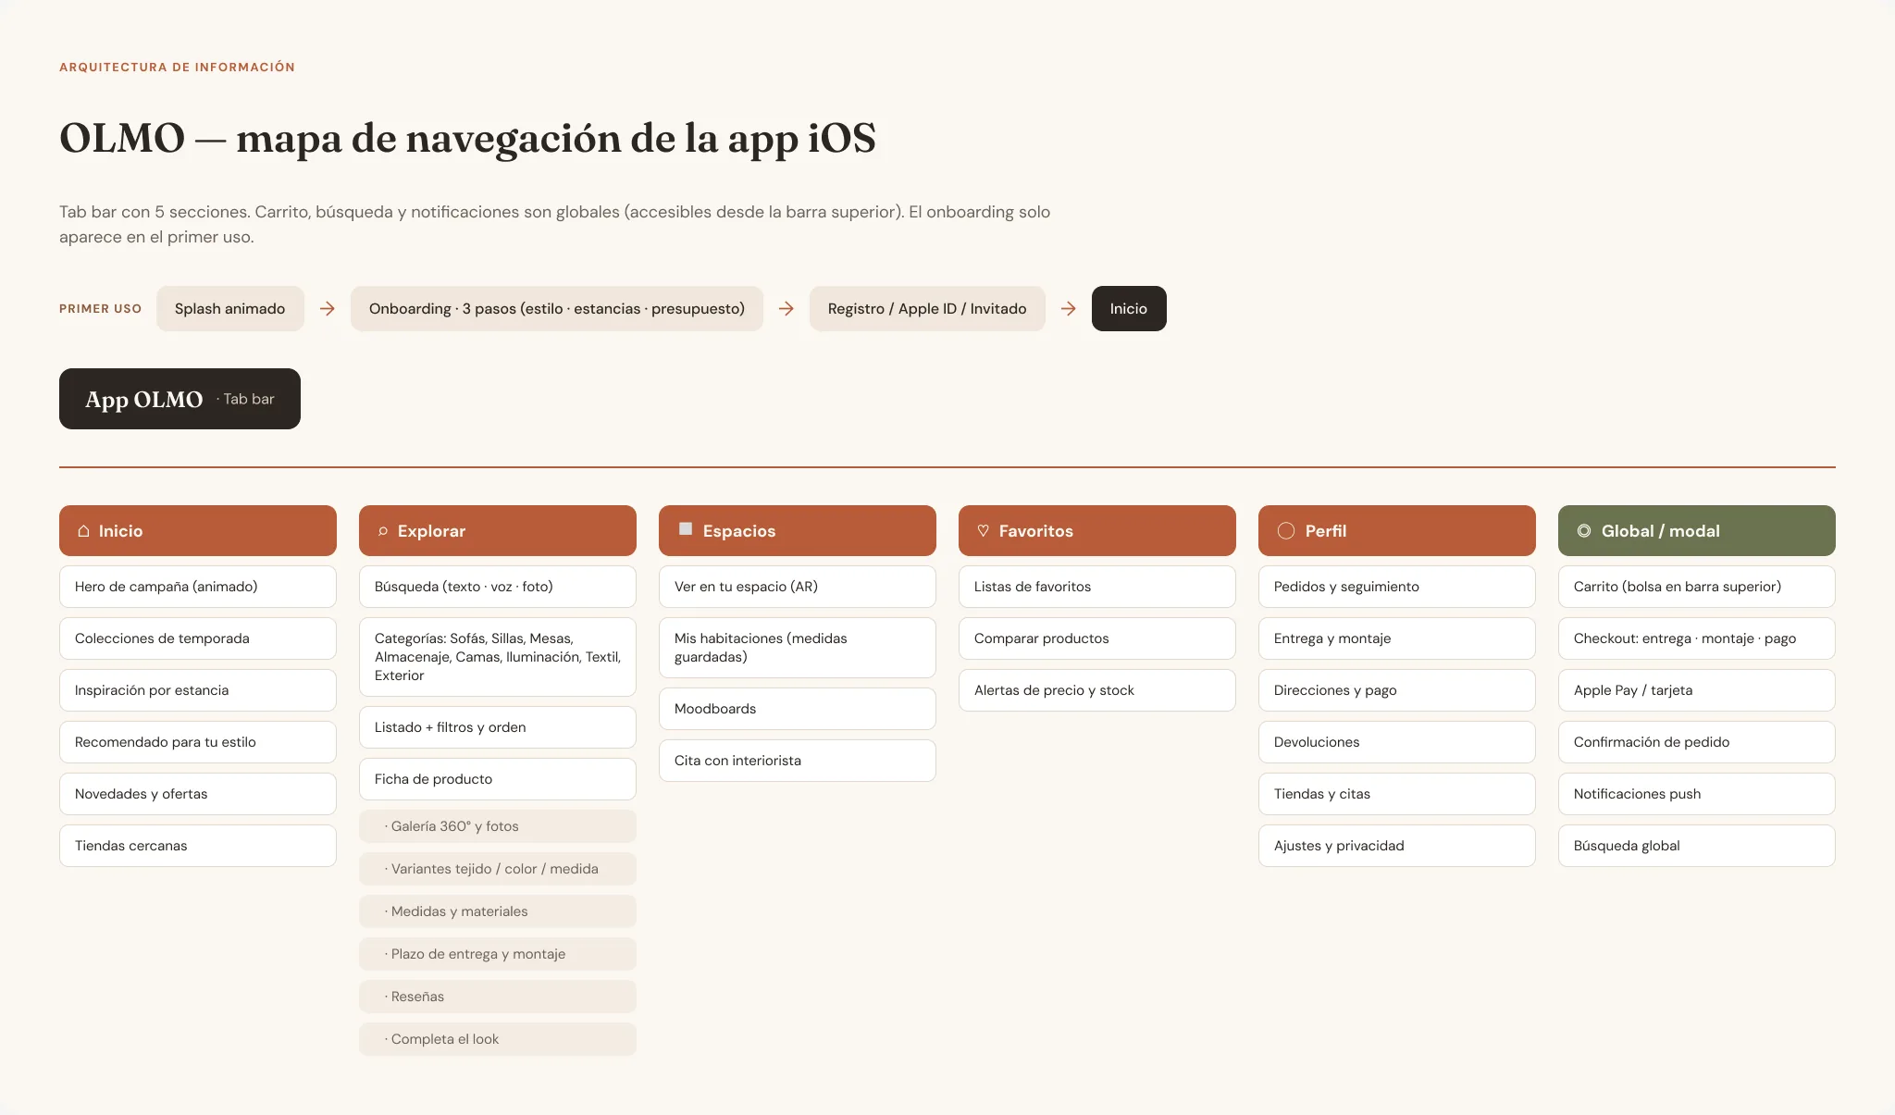Select Tiendas y citas
This screenshot has height=1115, width=1895.
tap(1397, 794)
